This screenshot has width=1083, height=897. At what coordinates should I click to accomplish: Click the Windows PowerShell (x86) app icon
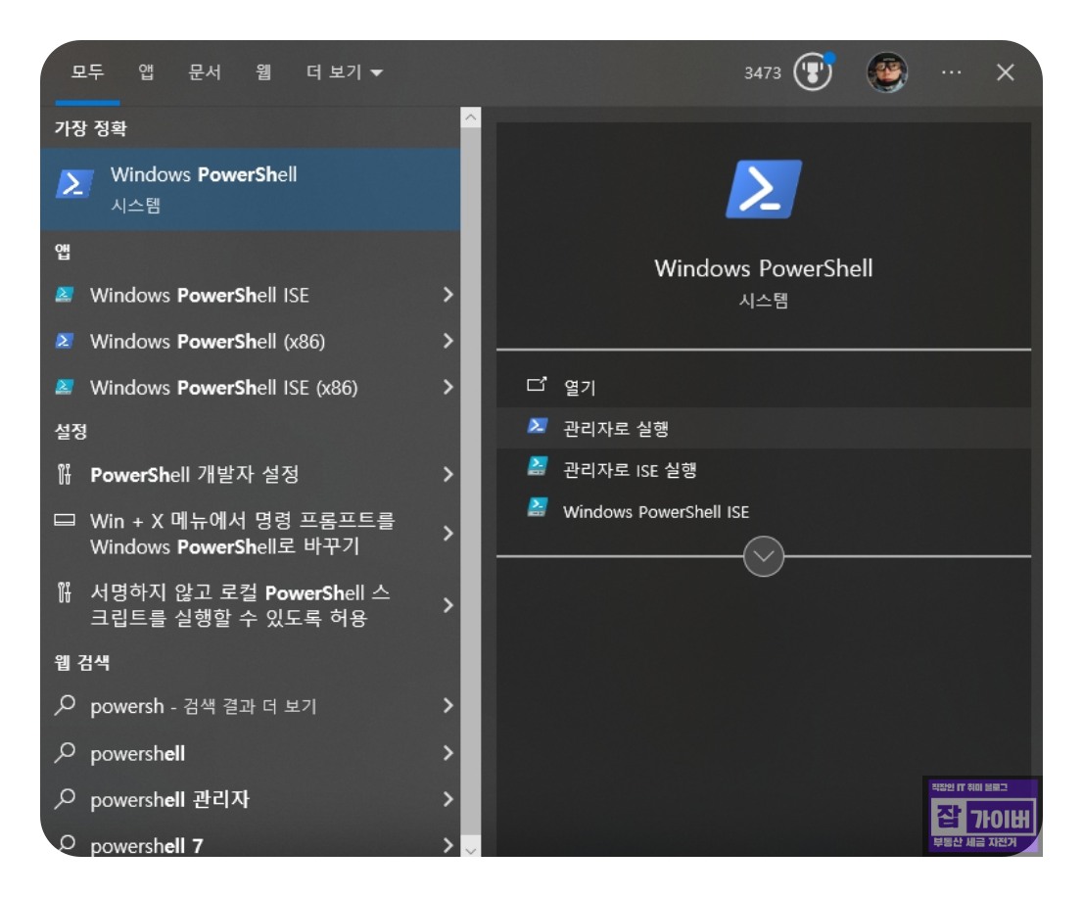pos(65,341)
